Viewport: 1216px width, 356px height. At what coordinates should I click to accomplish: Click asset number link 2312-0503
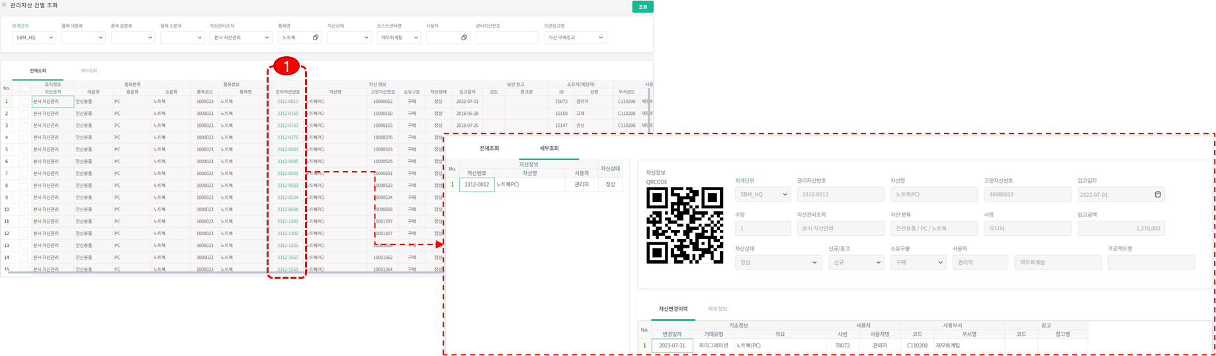[287, 149]
